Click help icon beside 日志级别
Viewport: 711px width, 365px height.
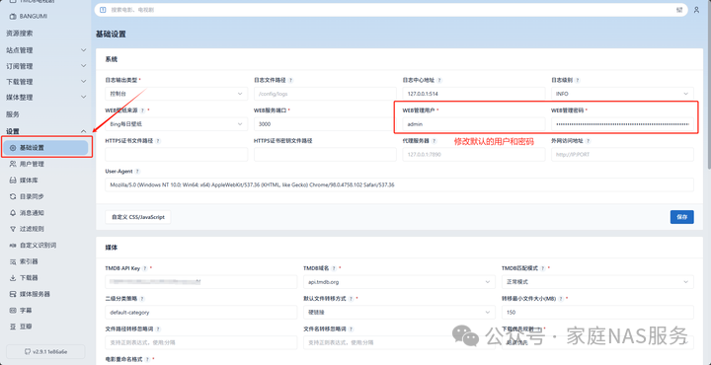coord(578,80)
